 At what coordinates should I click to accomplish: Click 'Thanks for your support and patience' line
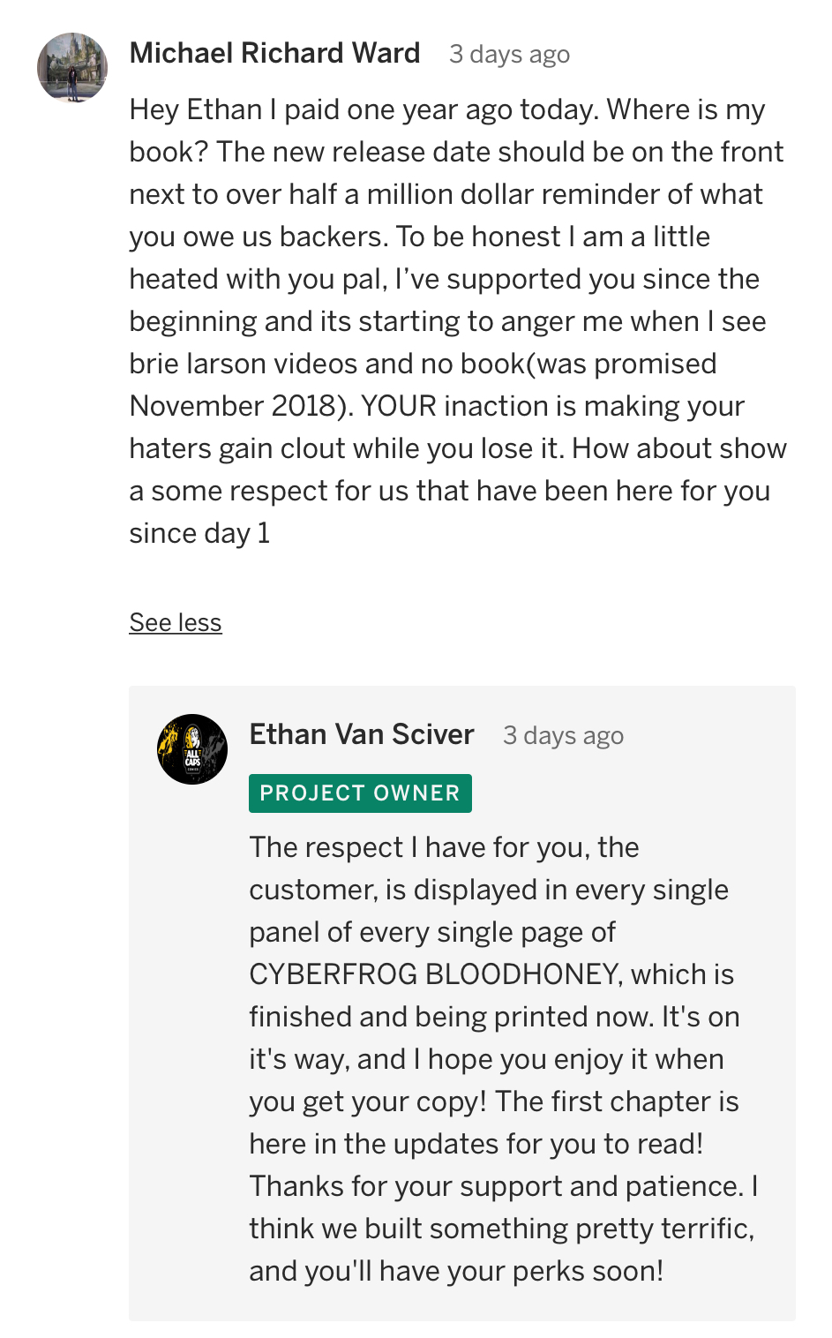coord(496,1186)
